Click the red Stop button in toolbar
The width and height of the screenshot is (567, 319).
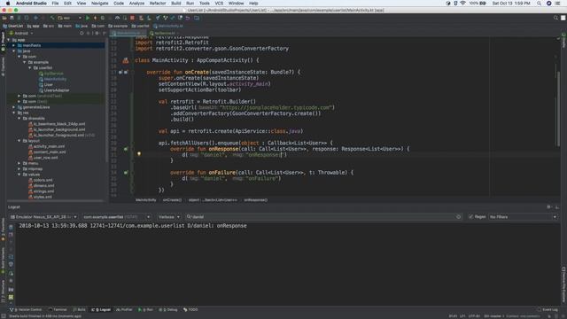[132, 18]
